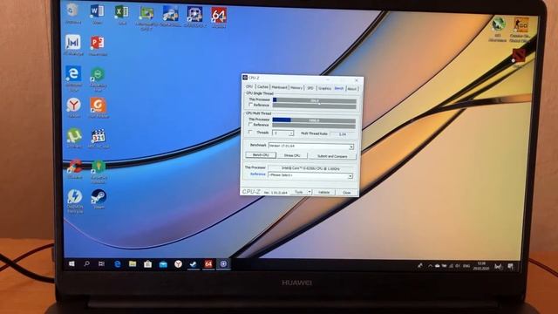Click the Bench CPU button
Viewport: 558px width, 314px height.
tap(261, 155)
